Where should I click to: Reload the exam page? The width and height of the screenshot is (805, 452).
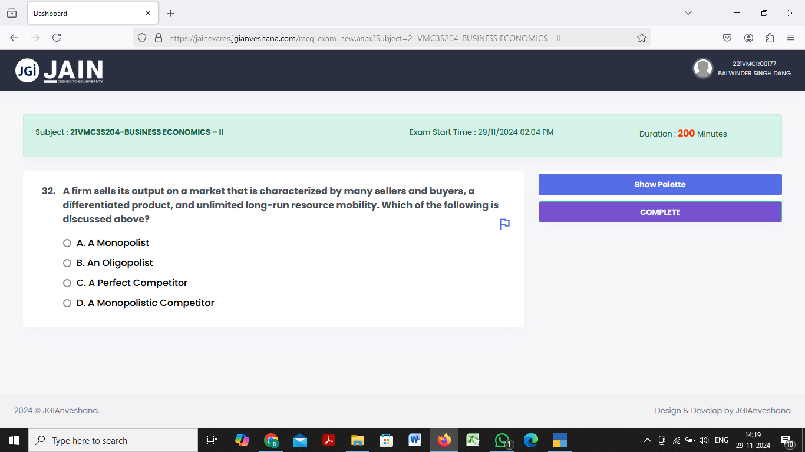point(56,37)
